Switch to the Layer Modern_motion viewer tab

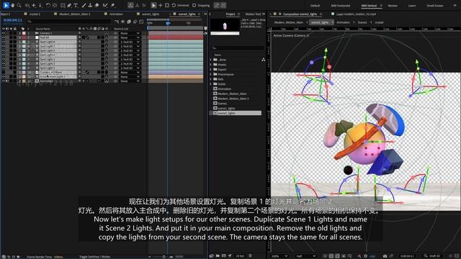point(356,14)
